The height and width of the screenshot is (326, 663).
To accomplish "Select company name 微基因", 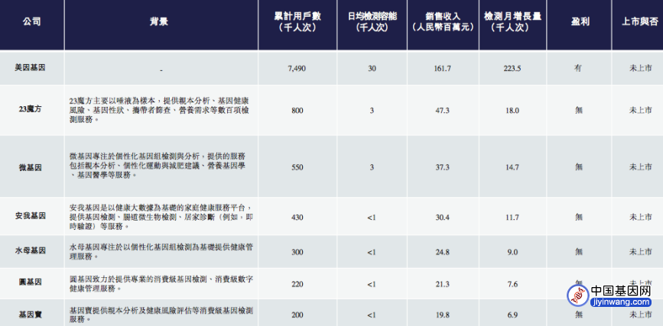I will pos(30,167).
